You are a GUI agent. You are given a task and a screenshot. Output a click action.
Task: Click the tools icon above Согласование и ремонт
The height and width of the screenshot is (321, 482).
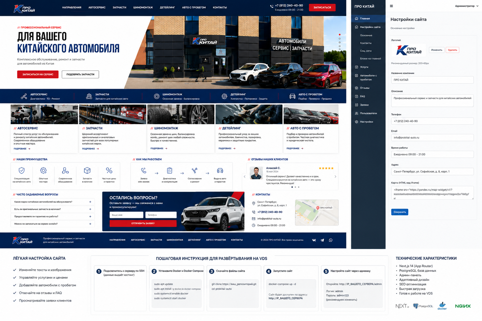point(195,171)
